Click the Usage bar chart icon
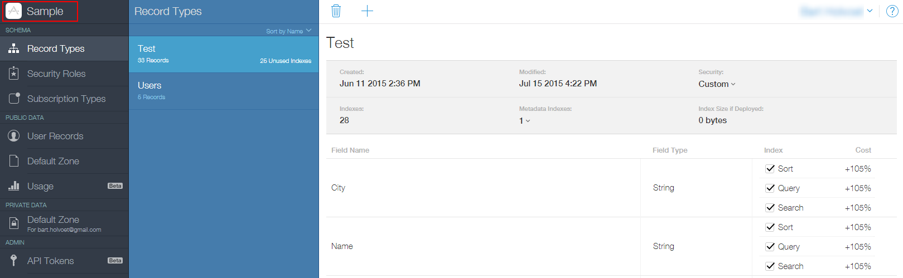This screenshot has width=903, height=278. click(14, 186)
